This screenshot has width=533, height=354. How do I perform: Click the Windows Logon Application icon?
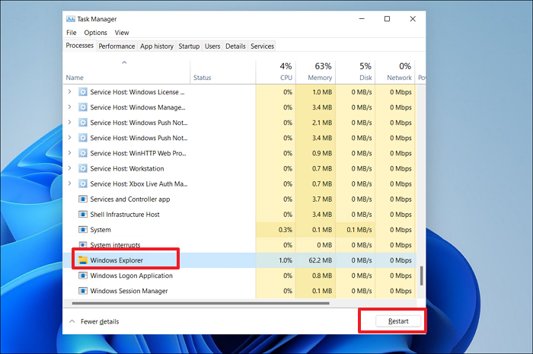click(x=82, y=276)
